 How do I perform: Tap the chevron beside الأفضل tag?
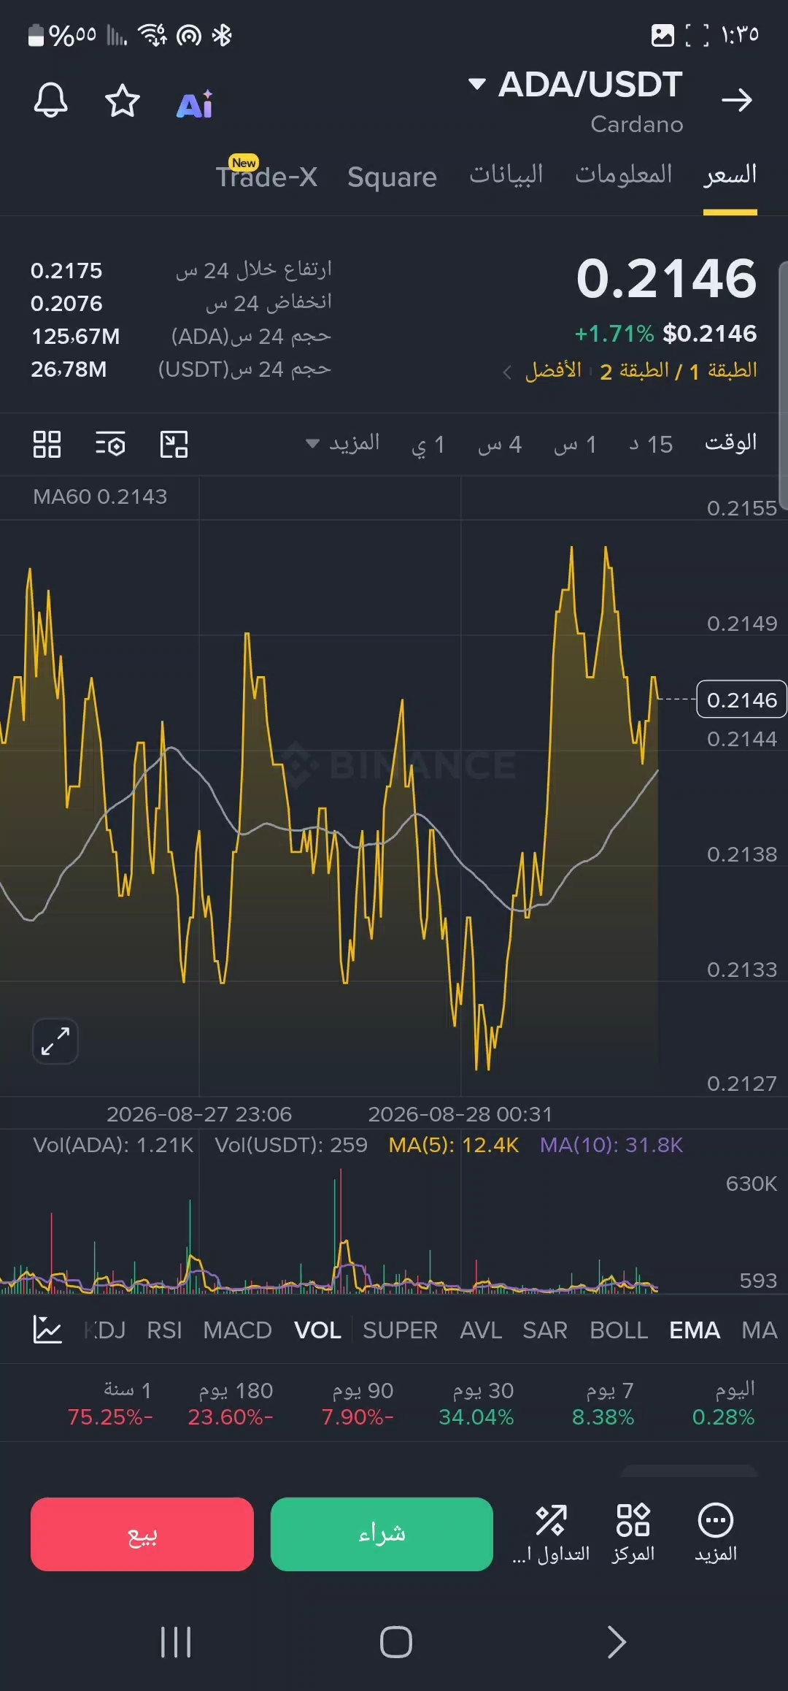click(x=508, y=372)
